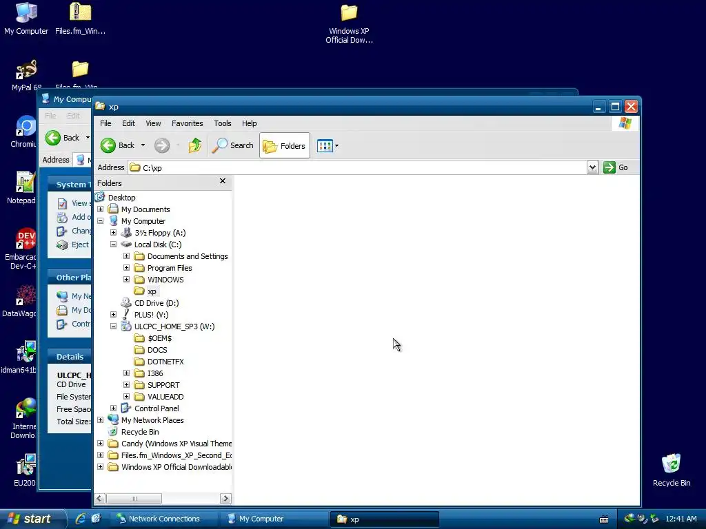This screenshot has height=529, width=706.
Task: Toggle the Folders pane button
Action: pyautogui.click(x=285, y=145)
